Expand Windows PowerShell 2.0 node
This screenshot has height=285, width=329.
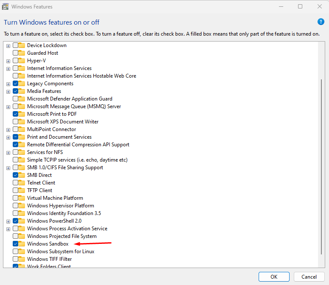(8, 221)
